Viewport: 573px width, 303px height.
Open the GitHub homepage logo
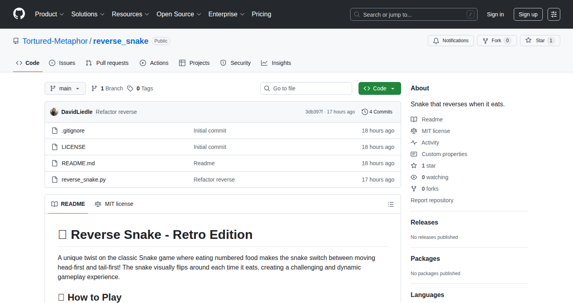coord(19,14)
